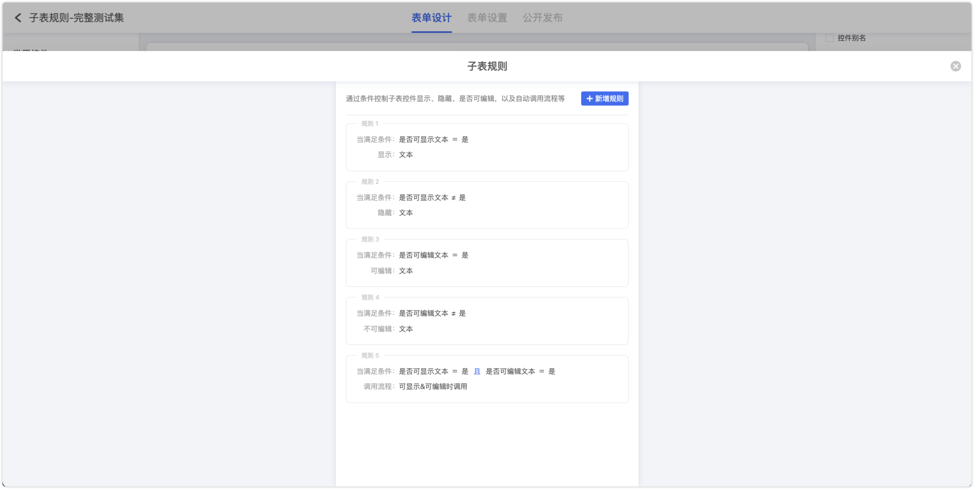Click the 新增规则 button
This screenshot has width=974, height=489.
coord(604,99)
